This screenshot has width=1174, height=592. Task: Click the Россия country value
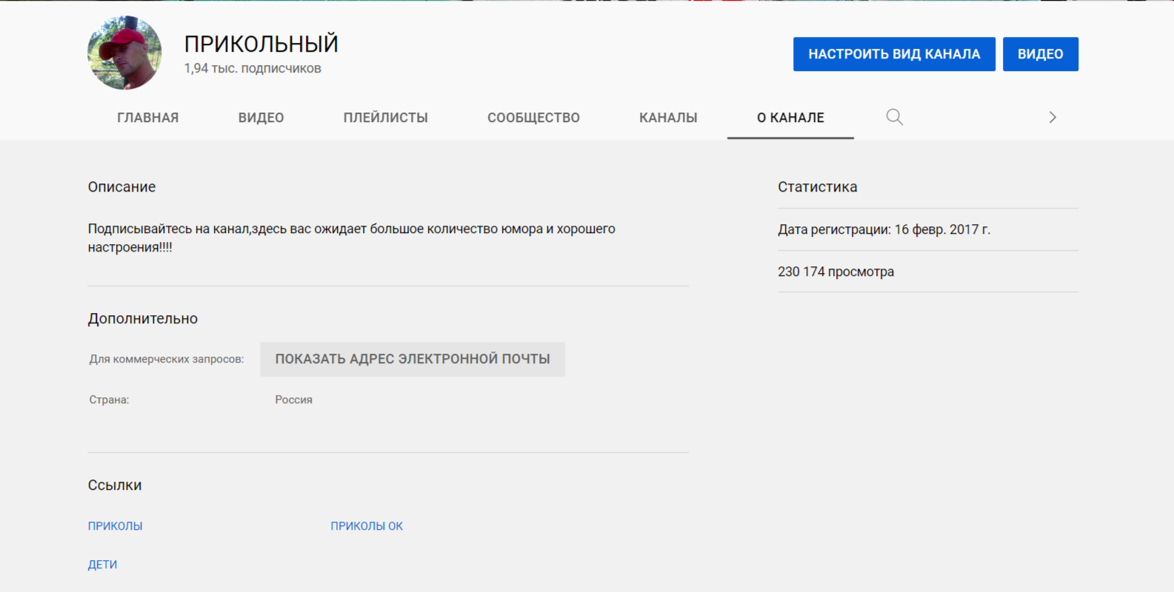tap(293, 400)
